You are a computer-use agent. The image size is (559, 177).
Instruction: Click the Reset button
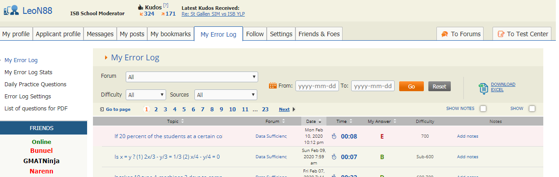pyautogui.click(x=439, y=86)
